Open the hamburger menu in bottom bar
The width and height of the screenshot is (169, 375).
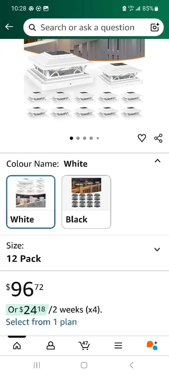(118, 345)
